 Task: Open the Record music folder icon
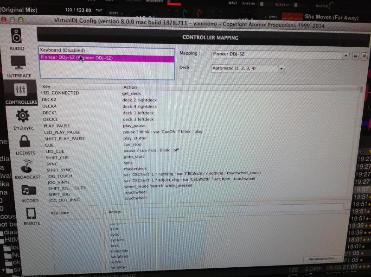pyautogui.click(x=29, y=190)
